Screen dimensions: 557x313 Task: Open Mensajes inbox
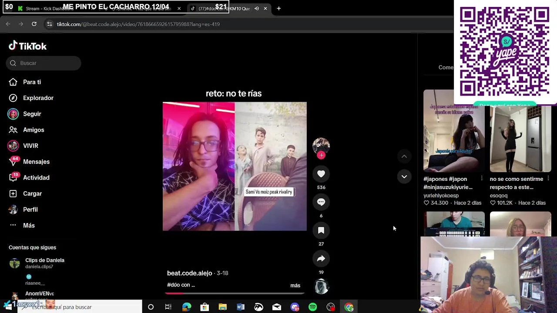[29, 162]
